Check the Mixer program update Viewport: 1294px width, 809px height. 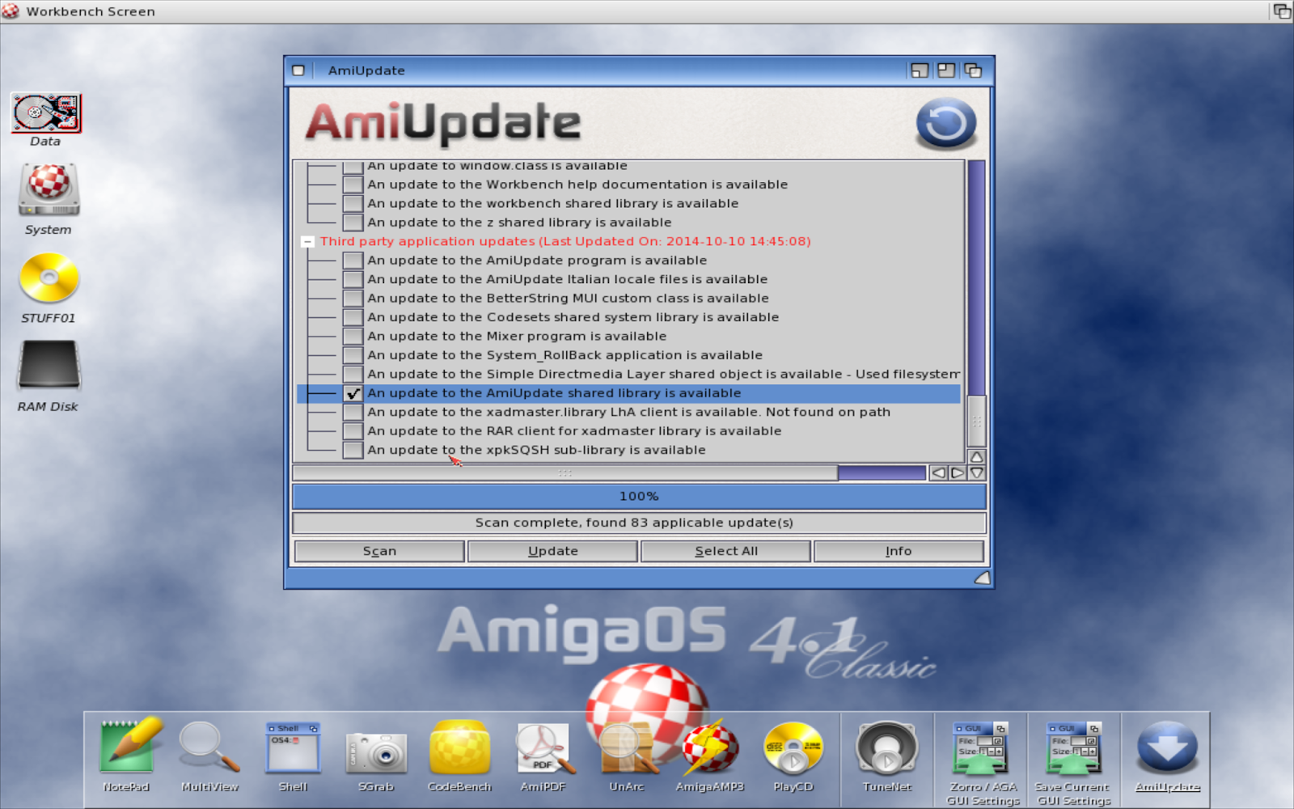(x=353, y=336)
